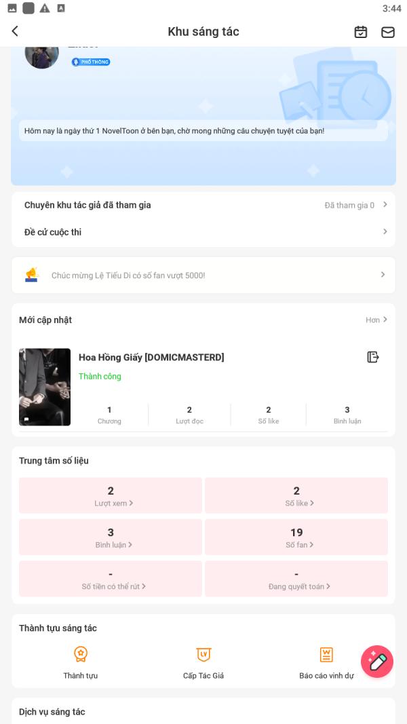
Task: Expand Chuyên khu tác giả đã tham gia
Action: click(x=203, y=205)
